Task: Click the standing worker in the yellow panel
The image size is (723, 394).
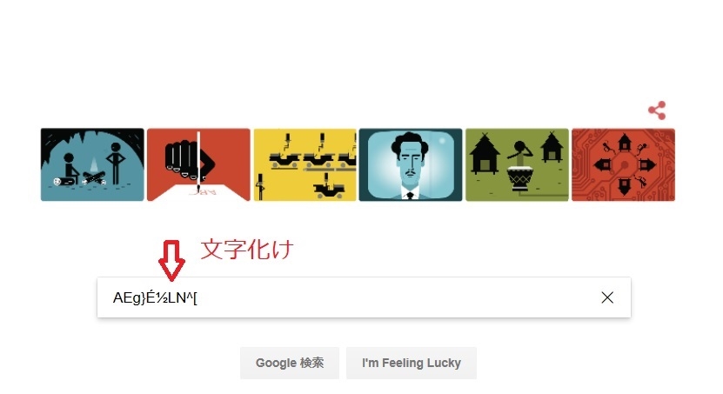Action: [x=260, y=187]
